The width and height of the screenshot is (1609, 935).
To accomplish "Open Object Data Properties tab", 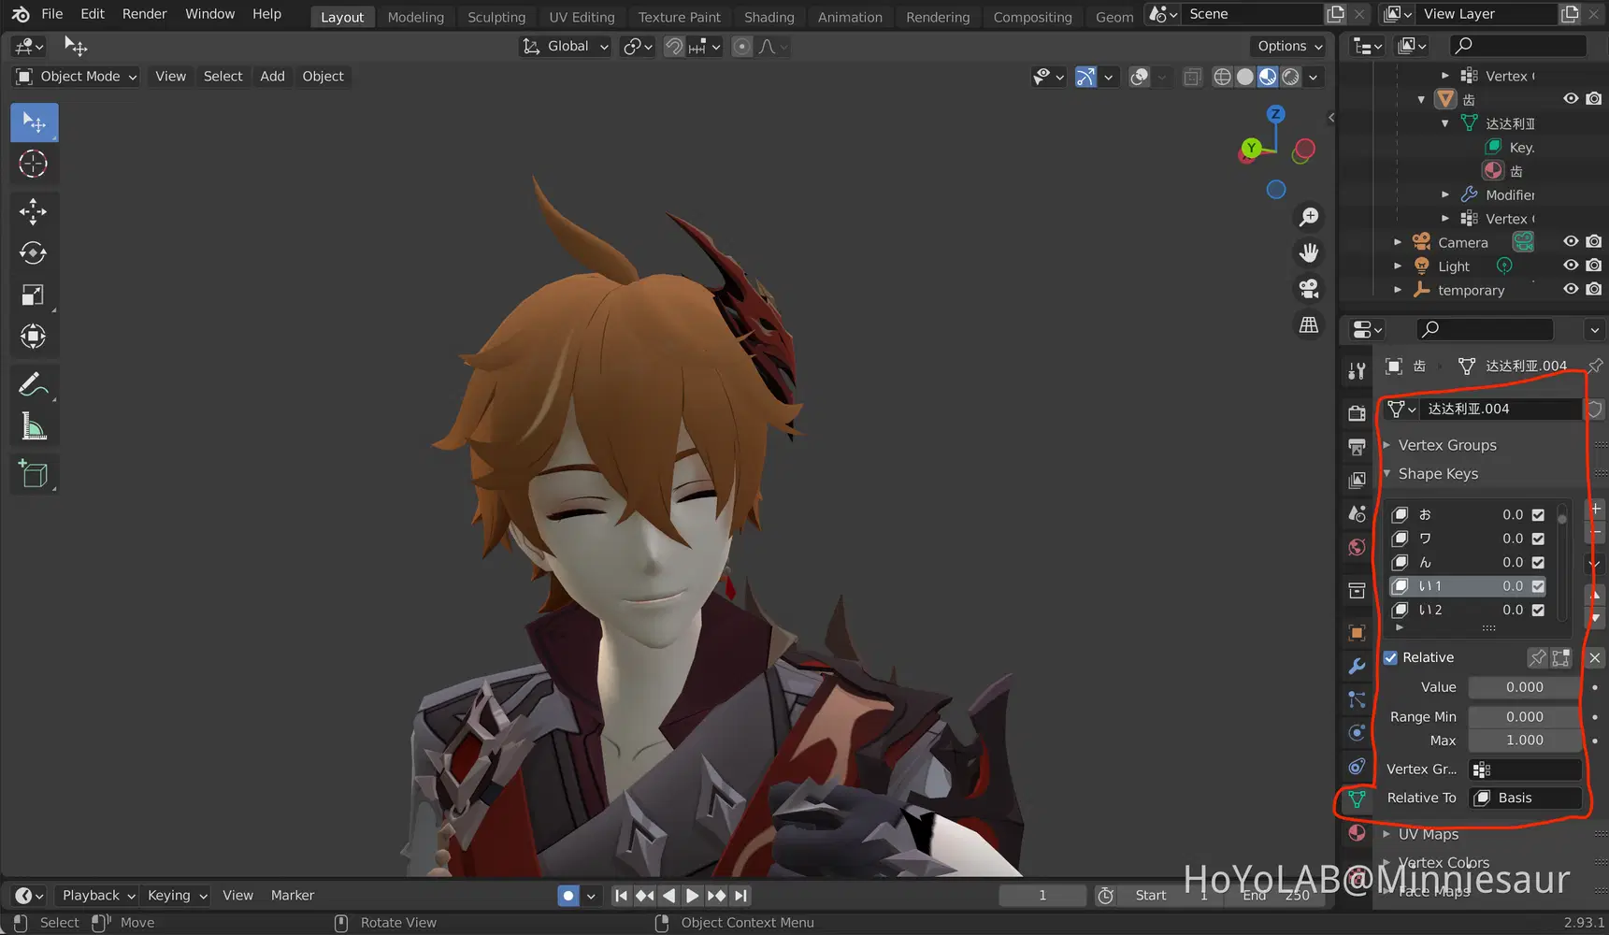I will 1357,799.
